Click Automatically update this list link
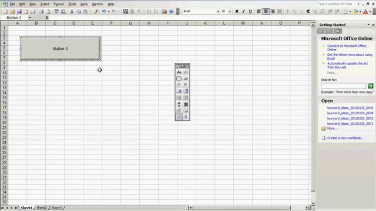 [347, 65]
